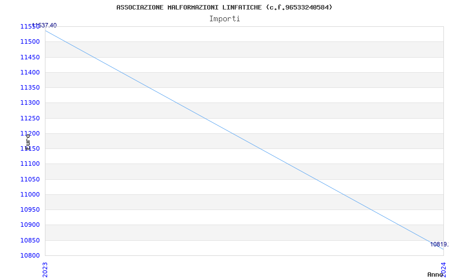Click the 10800 y-axis tick label
Viewport: 449px width, 280px height.
point(30,255)
